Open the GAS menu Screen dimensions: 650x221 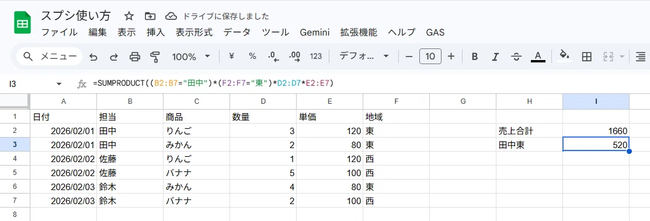point(435,33)
